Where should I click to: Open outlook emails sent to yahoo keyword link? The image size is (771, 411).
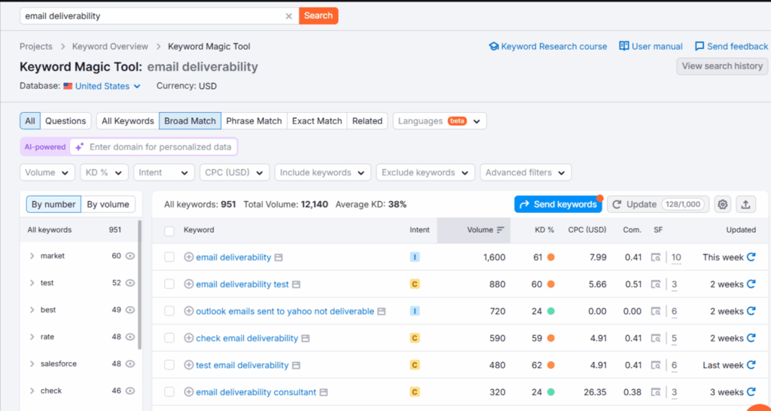point(285,311)
